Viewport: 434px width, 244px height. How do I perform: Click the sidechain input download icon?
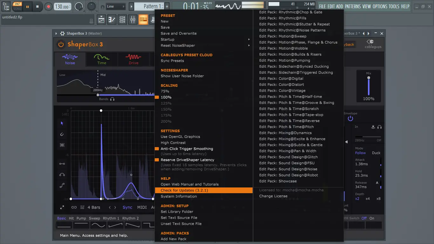point(373,127)
